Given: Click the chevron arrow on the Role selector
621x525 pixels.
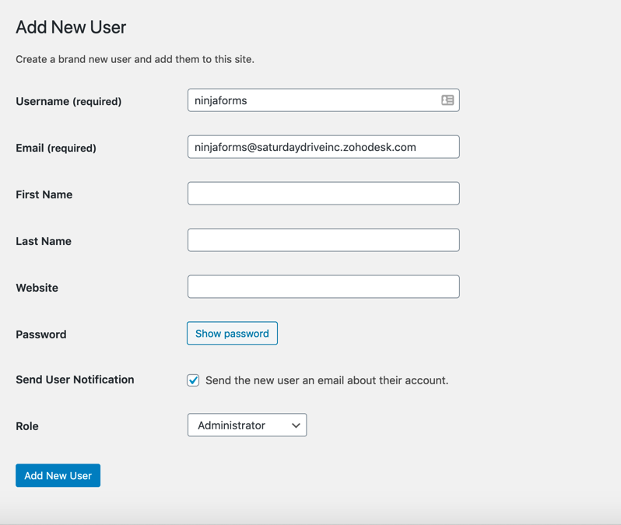Looking at the screenshot, I should point(296,425).
